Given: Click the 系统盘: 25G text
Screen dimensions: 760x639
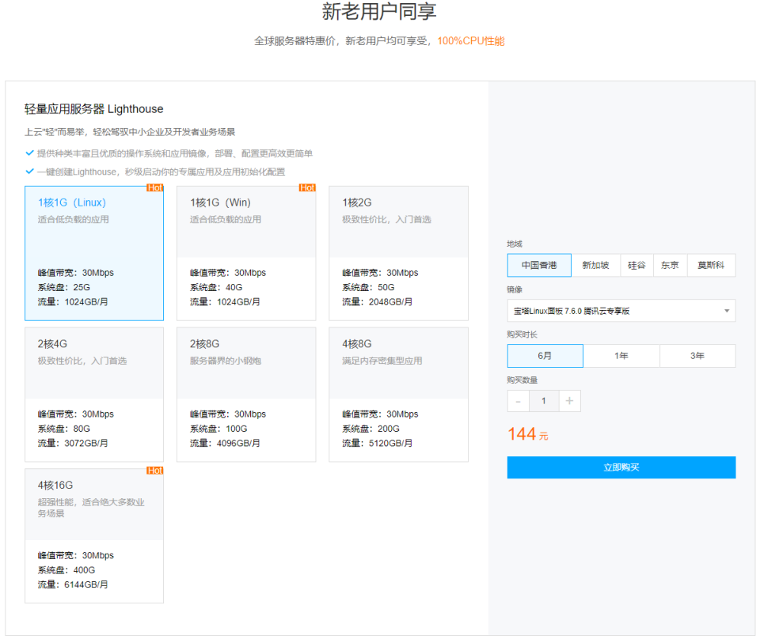Looking at the screenshot, I should pos(64,288).
